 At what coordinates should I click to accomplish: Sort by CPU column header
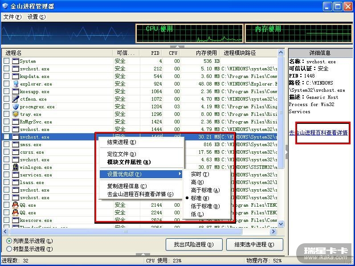(x=171, y=53)
